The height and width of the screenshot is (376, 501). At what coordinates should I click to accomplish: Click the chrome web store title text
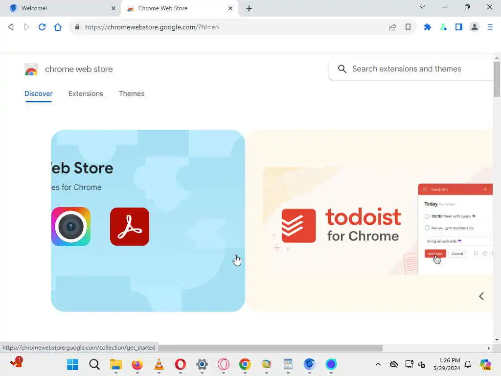point(79,69)
